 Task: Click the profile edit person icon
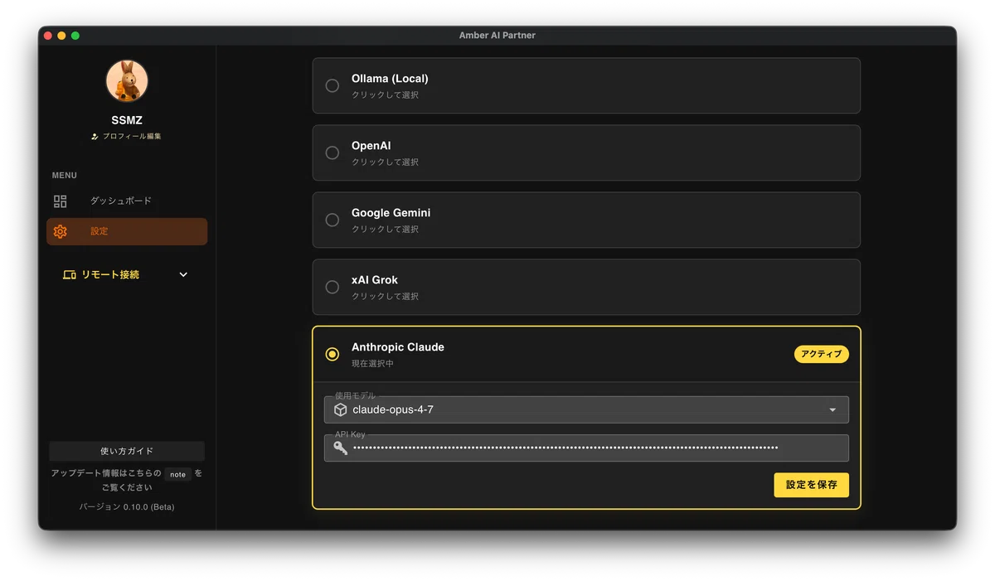(95, 136)
